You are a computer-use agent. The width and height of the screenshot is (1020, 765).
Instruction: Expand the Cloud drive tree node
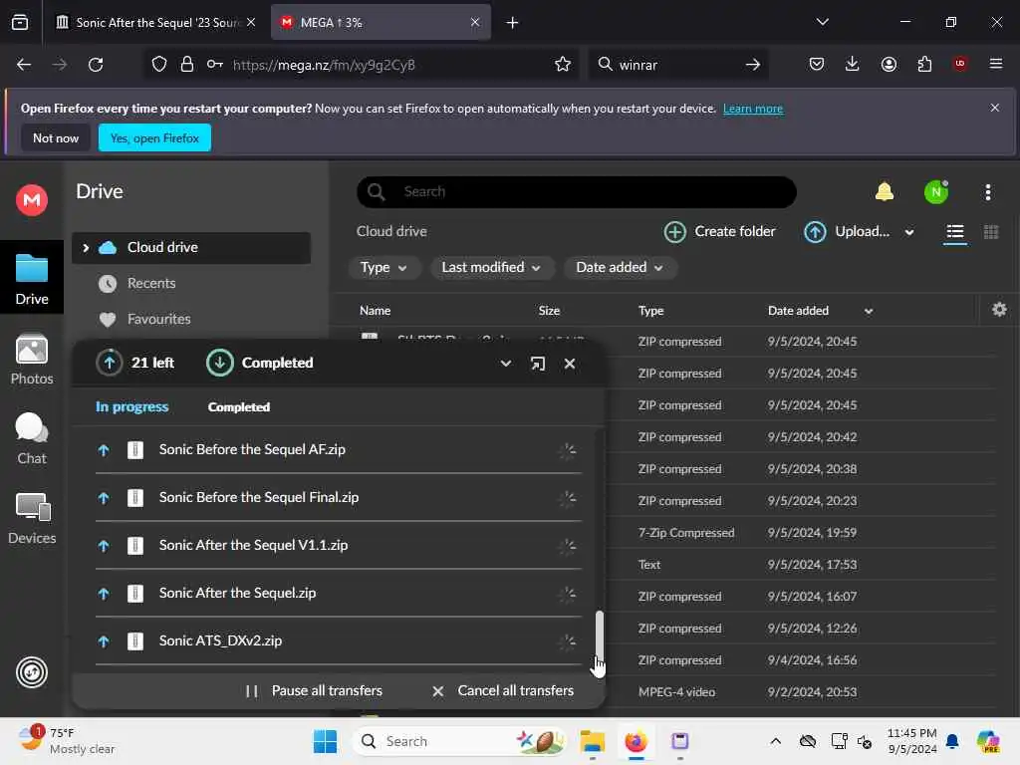[x=86, y=248]
